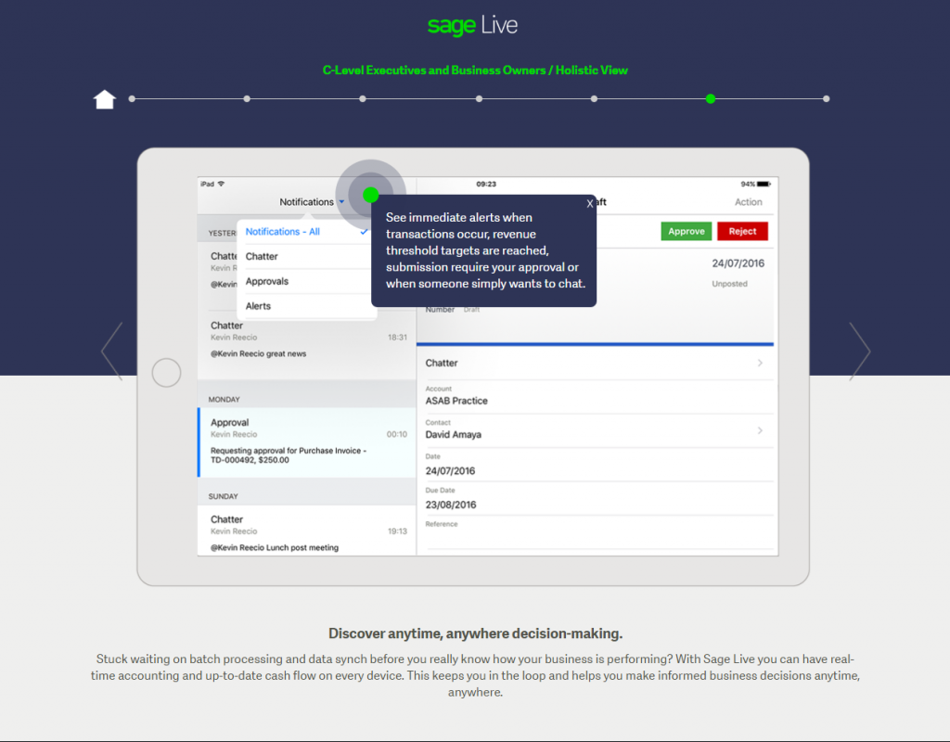Open the Notifications dropdown arrow
This screenshot has height=742, width=950.
[x=341, y=201]
